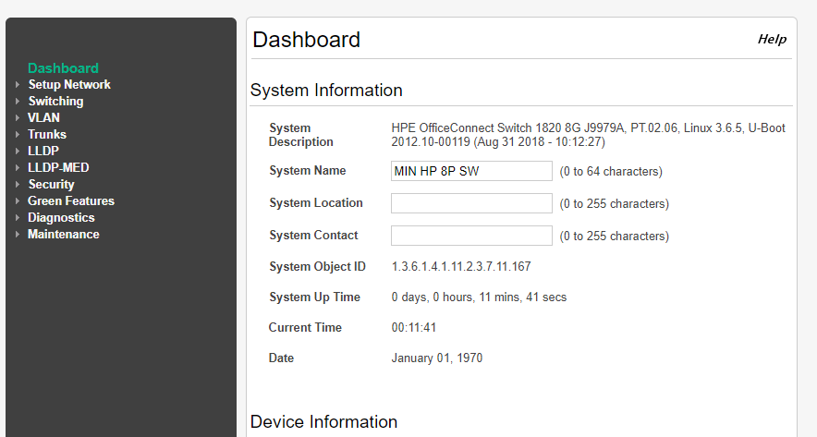Click the System Contact input field
817x437 pixels.
click(471, 236)
